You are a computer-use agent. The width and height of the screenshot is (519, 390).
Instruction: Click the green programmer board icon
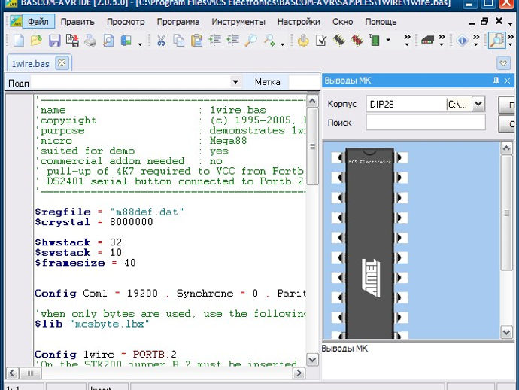(x=375, y=41)
